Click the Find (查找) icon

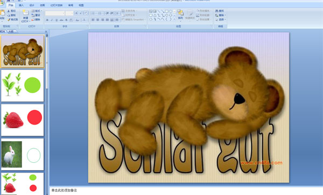point(220,11)
